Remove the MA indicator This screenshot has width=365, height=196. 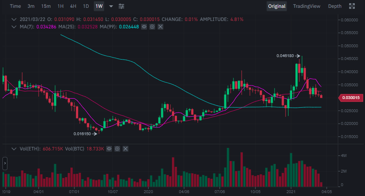pyautogui.click(x=160, y=27)
